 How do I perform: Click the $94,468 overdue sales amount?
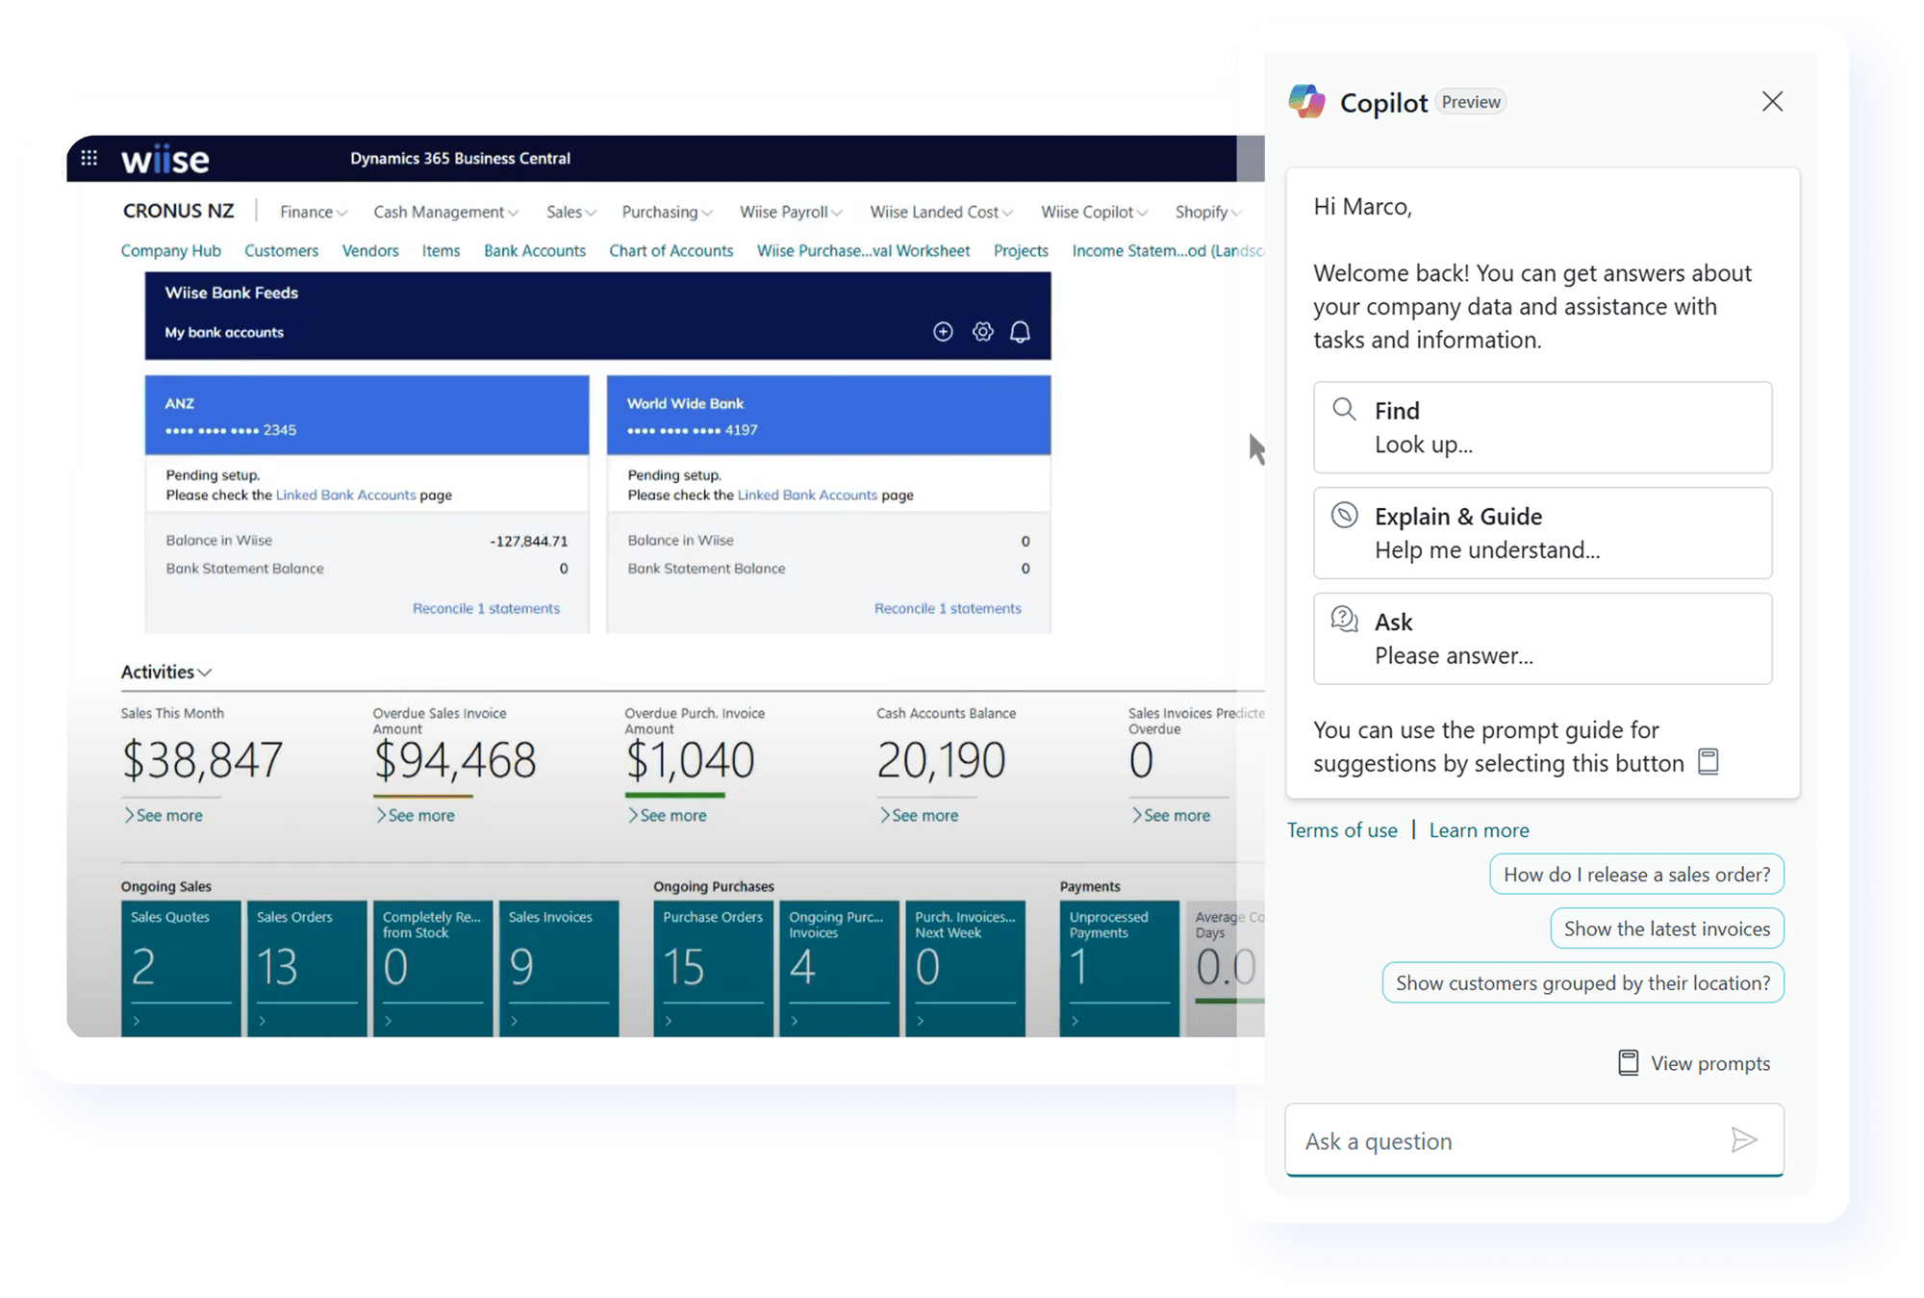(x=454, y=760)
